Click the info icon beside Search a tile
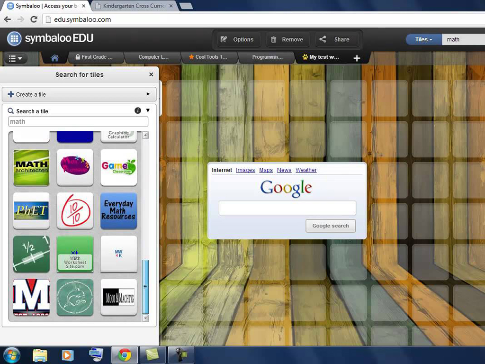Viewport: 485px width, 364px height. tap(137, 110)
